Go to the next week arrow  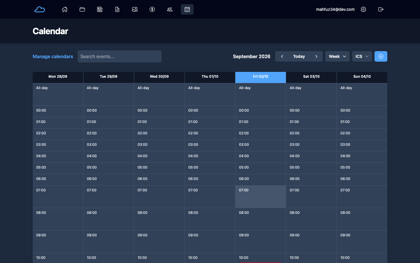tap(316, 56)
